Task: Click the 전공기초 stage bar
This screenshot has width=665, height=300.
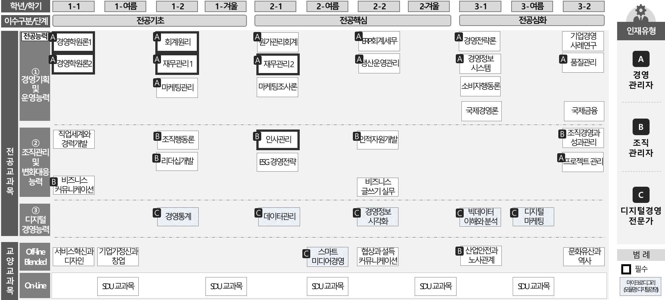Action: tap(150, 21)
